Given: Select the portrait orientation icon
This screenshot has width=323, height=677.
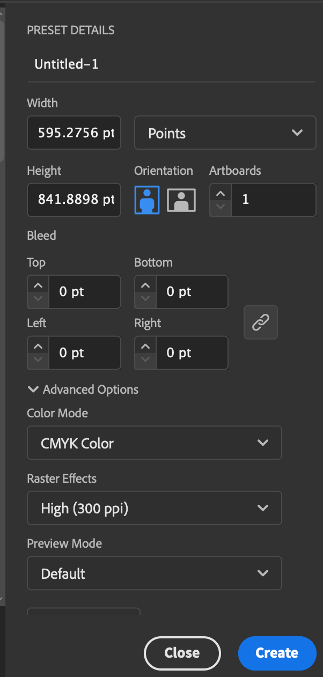Looking at the screenshot, I should point(147,199).
